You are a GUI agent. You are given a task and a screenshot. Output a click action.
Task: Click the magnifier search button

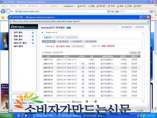(151, 11)
